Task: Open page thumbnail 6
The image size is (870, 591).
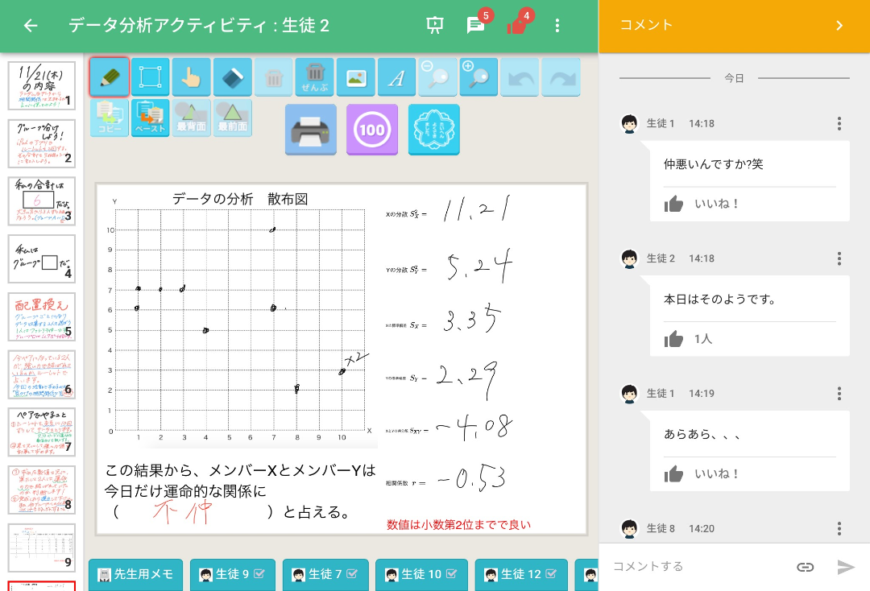Action: (42, 374)
